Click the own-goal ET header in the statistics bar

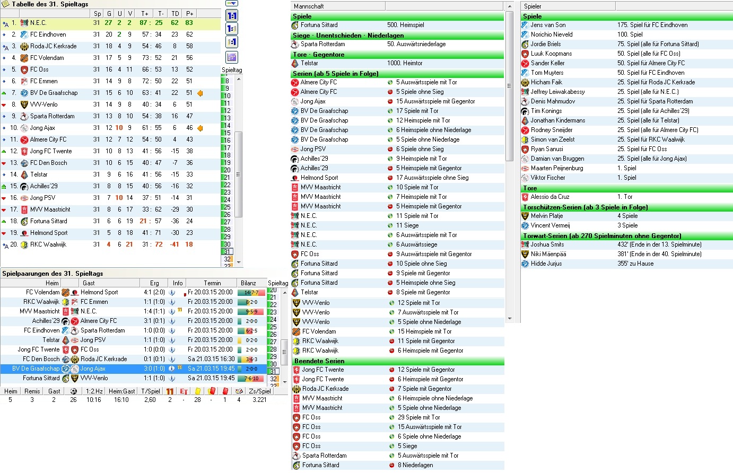184,391
